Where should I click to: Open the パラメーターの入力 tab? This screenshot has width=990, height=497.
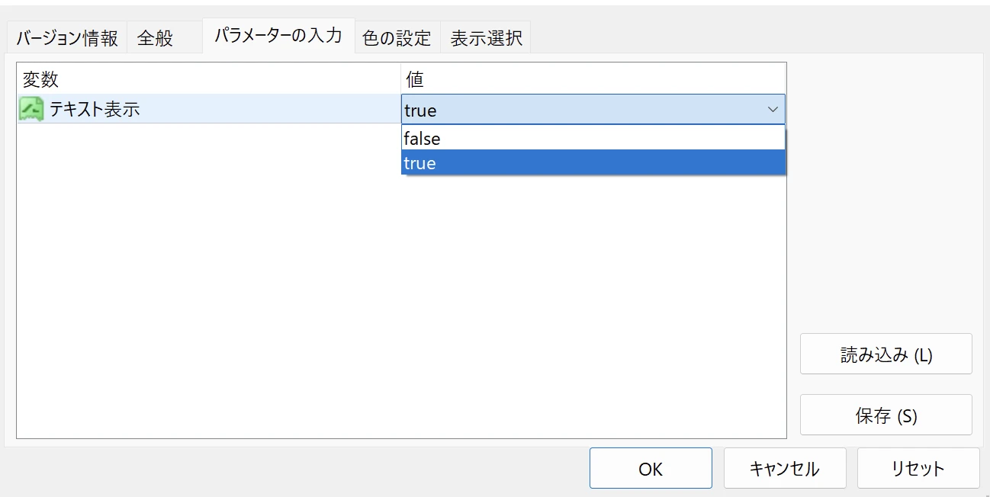(278, 35)
